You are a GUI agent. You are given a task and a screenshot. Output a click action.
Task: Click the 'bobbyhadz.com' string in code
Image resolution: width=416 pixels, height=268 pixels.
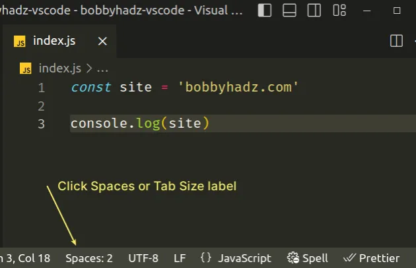(x=238, y=88)
